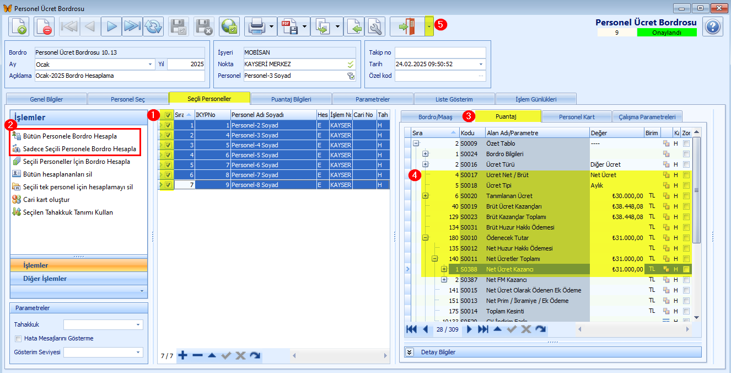The width and height of the screenshot is (731, 373).
Task: Click the PDF export toolbar icon
Action: (289, 26)
